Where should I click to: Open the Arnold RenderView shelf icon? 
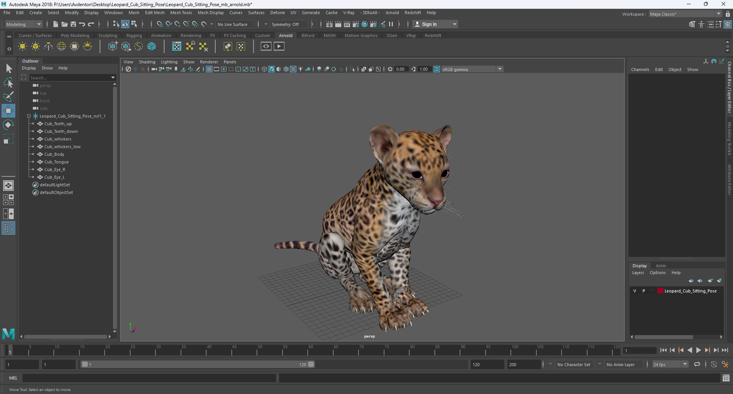tap(266, 47)
